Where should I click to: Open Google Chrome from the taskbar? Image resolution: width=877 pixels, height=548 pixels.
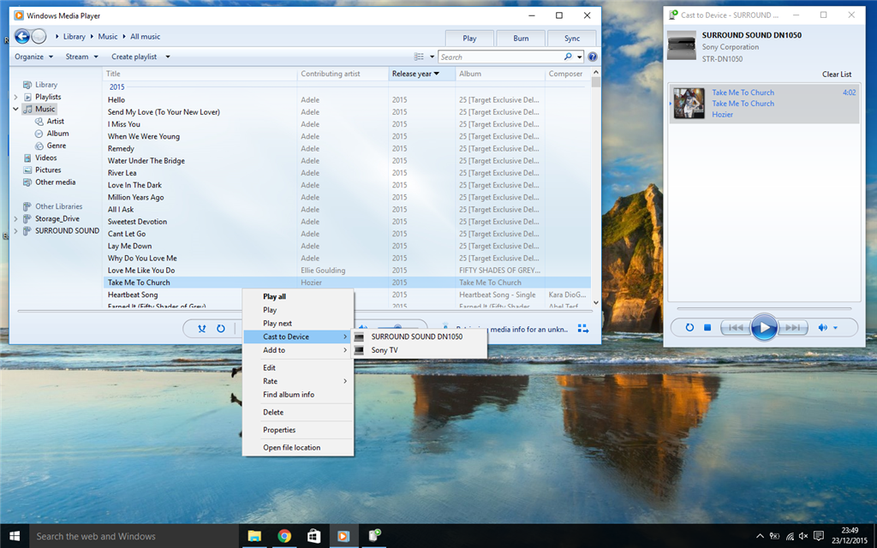tap(284, 536)
